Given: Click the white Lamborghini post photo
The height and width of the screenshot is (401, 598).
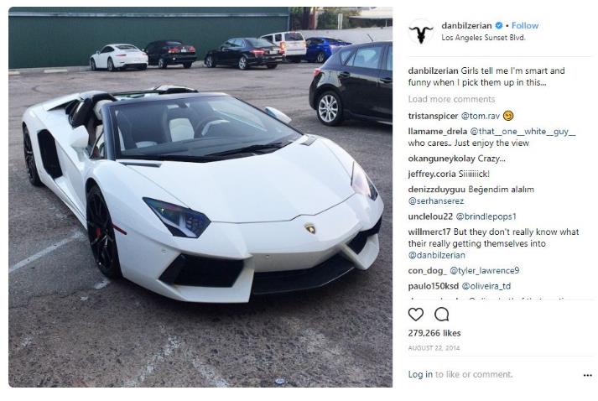Looking at the screenshot, I should click(x=200, y=197).
